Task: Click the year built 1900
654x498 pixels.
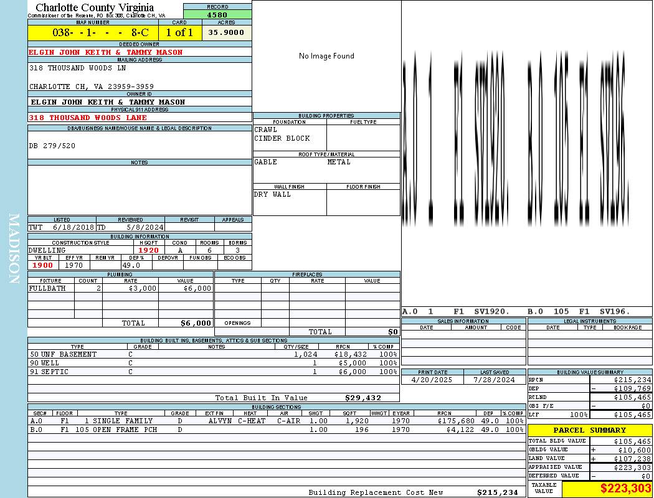Action: pos(42,265)
